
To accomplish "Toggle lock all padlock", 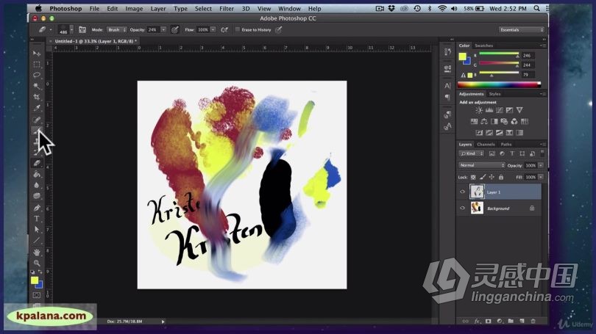I will pos(501,177).
